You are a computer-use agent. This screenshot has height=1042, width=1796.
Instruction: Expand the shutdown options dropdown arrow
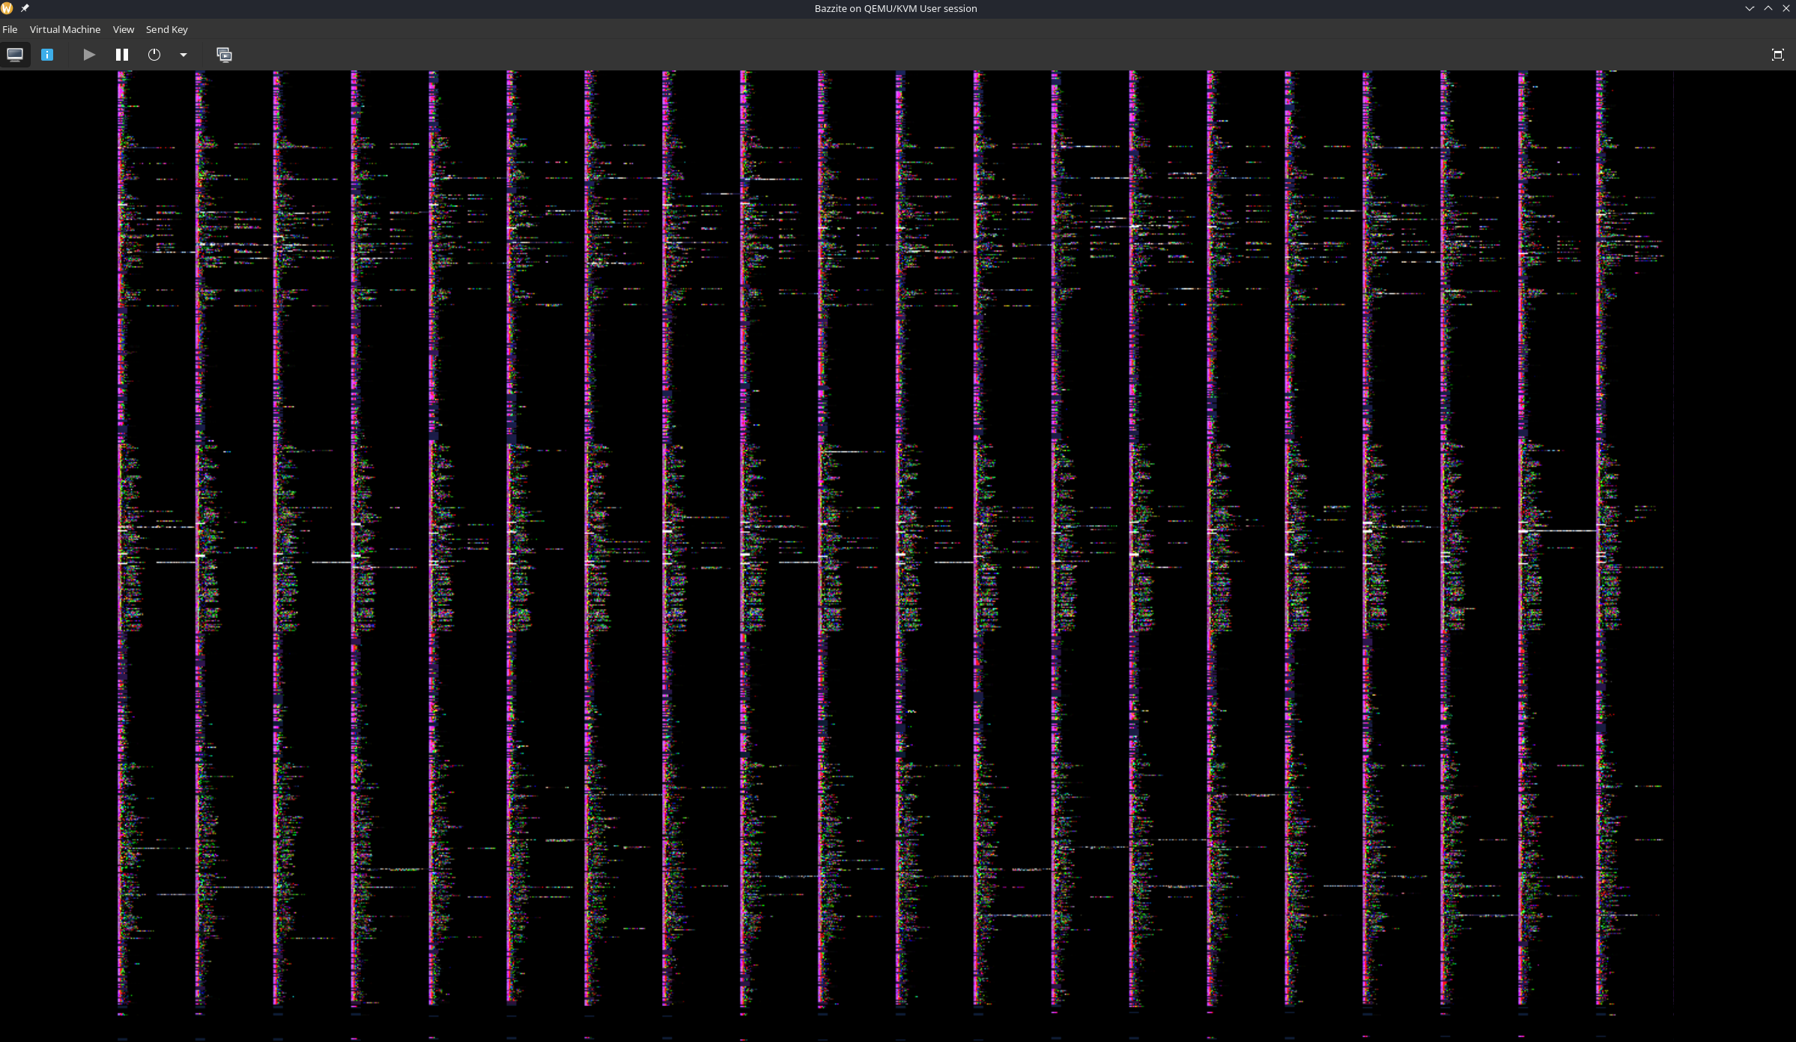click(x=183, y=55)
